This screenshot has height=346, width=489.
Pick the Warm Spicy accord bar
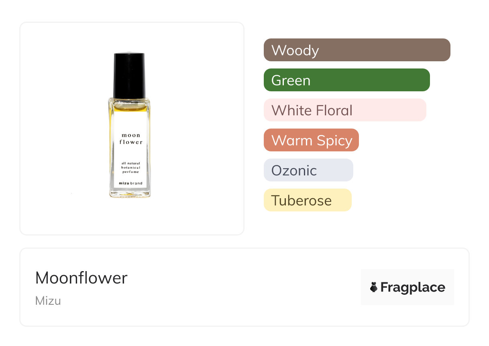311,140
